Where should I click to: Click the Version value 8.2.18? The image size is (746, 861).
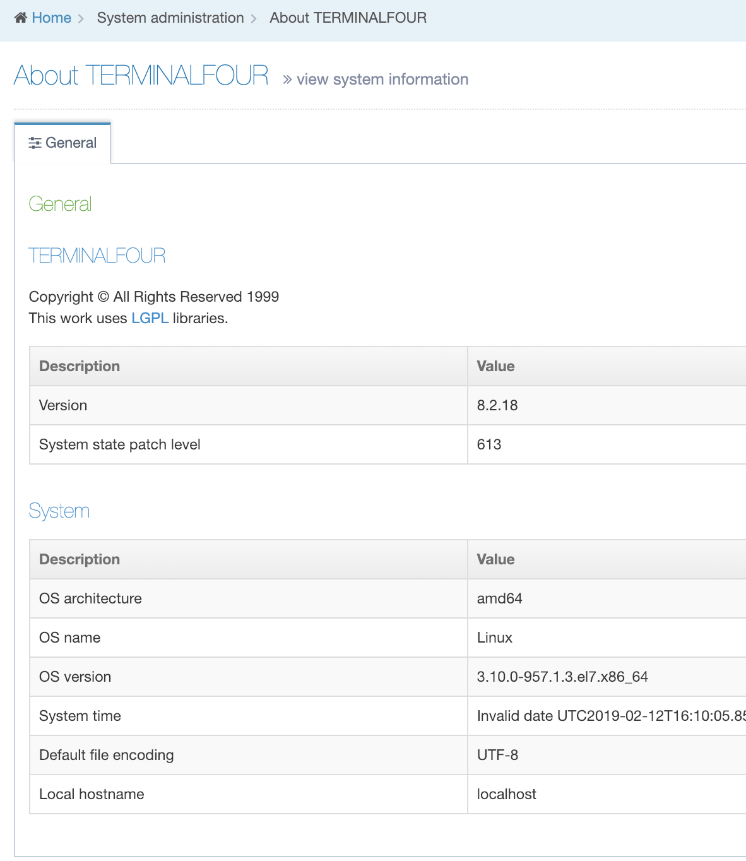497,405
